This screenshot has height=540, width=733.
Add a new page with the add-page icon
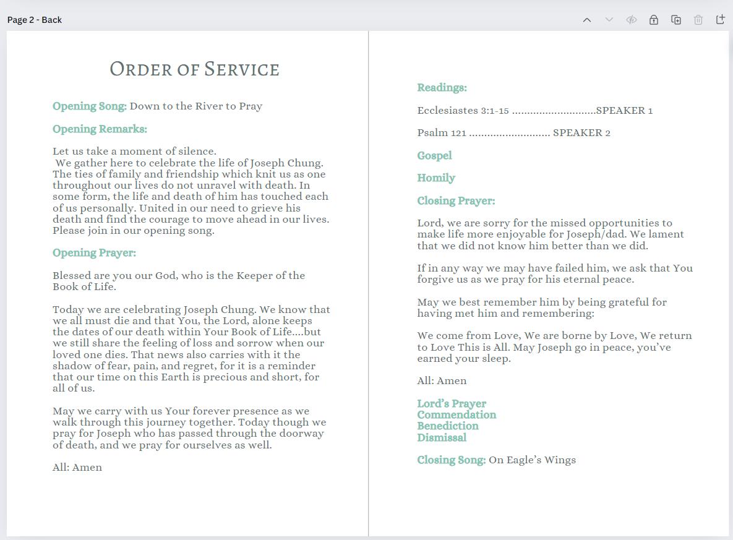tap(720, 19)
